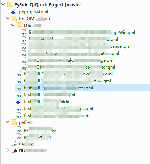
Task: Click Python icon of 'ma…' file
Action: (x=14, y=143)
